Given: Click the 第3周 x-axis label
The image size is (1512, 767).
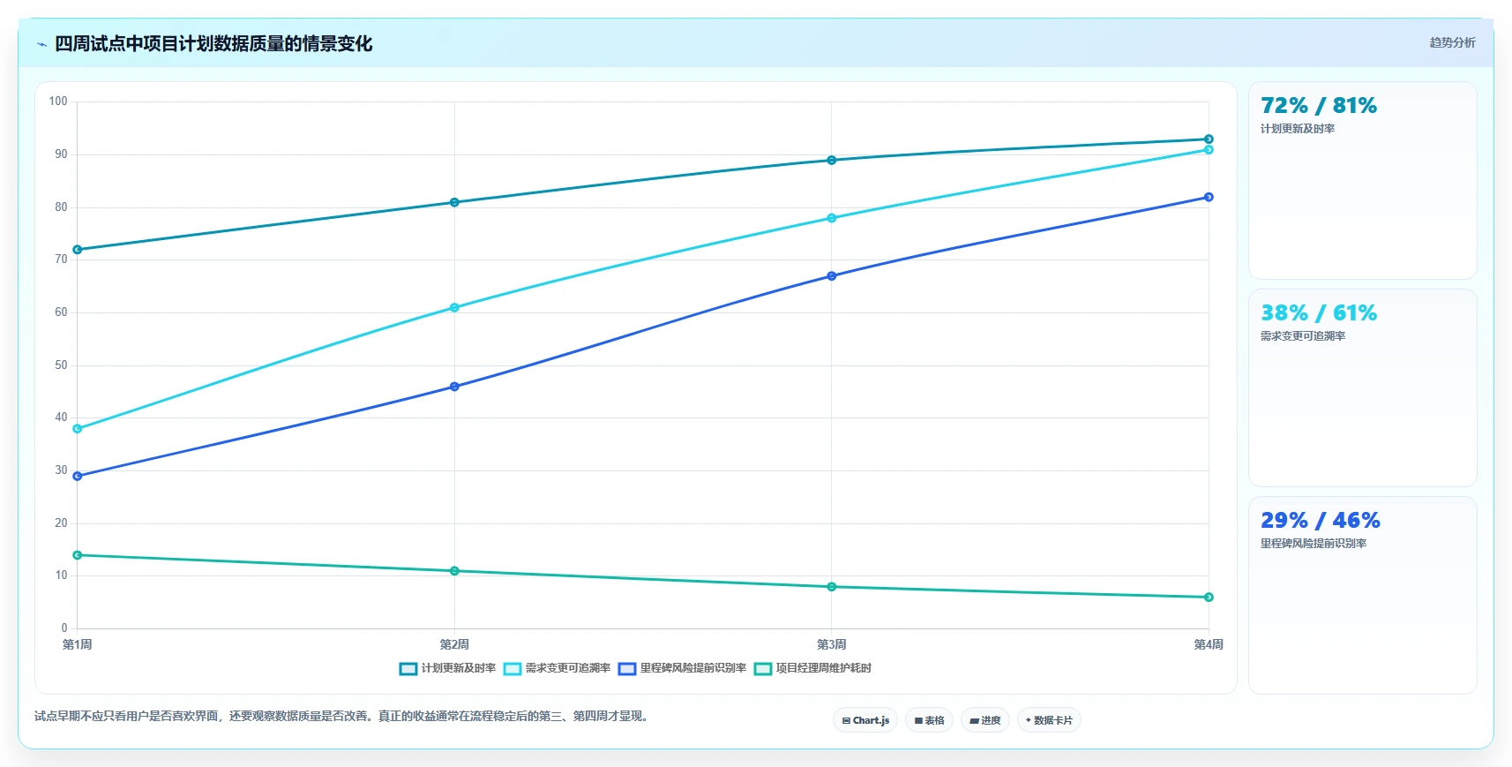Looking at the screenshot, I should (x=832, y=644).
